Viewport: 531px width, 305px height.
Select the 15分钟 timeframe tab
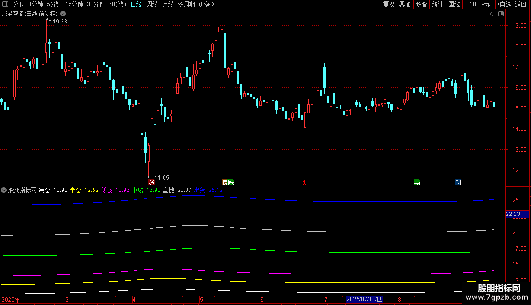[74, 5]
